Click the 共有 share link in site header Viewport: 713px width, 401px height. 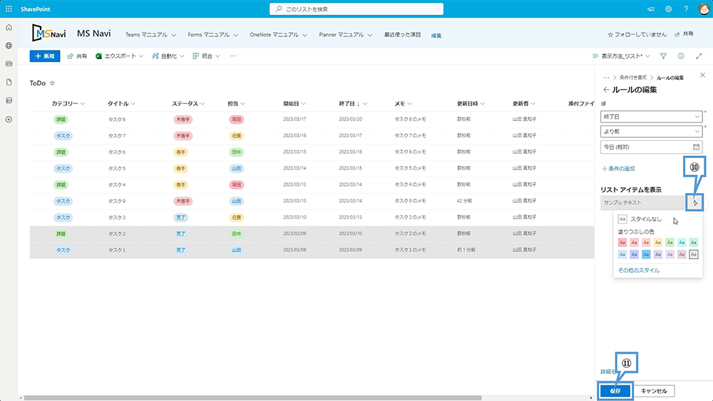pos(684,34)
